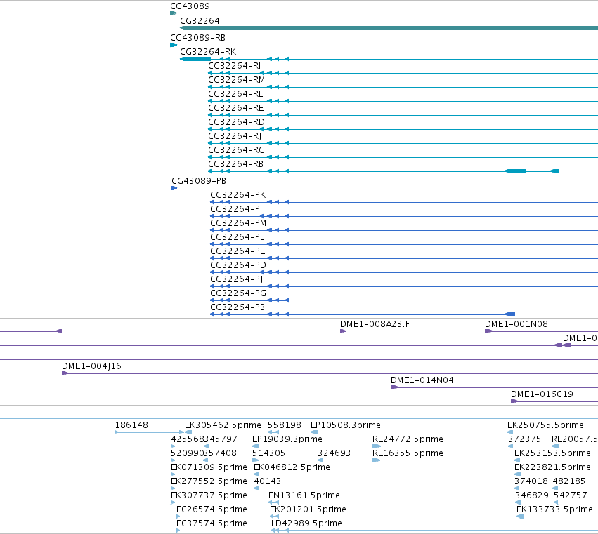
Task: Click EST label 186148
Action: click(131, 425)
